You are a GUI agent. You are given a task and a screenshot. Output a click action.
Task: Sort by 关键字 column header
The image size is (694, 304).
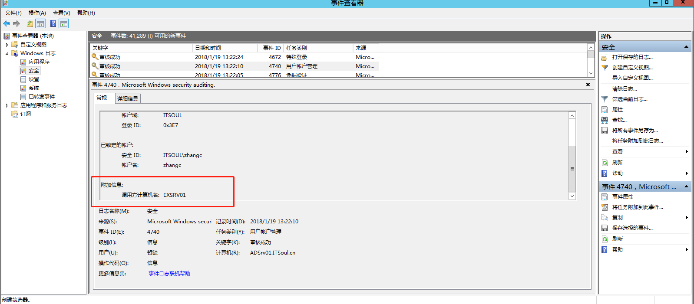click(141, 48)
